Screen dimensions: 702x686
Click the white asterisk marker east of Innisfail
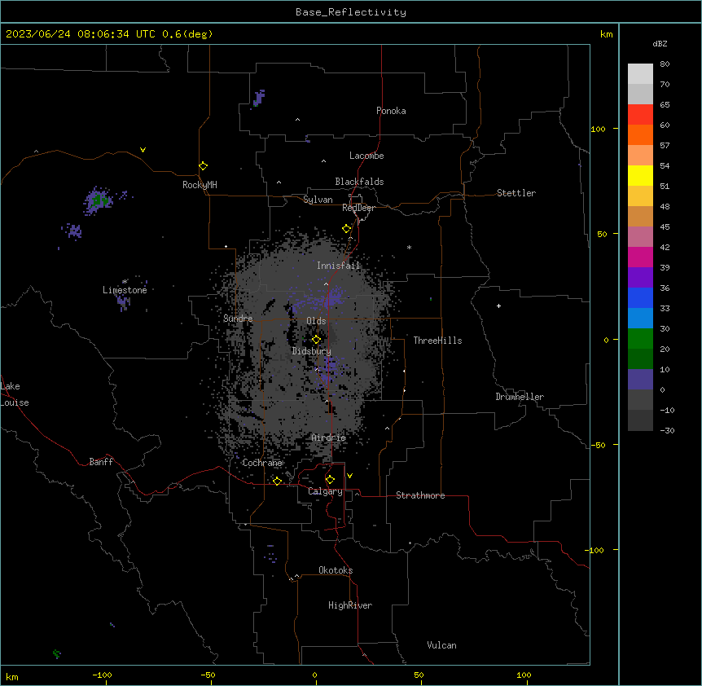click(x=409, y=247)
